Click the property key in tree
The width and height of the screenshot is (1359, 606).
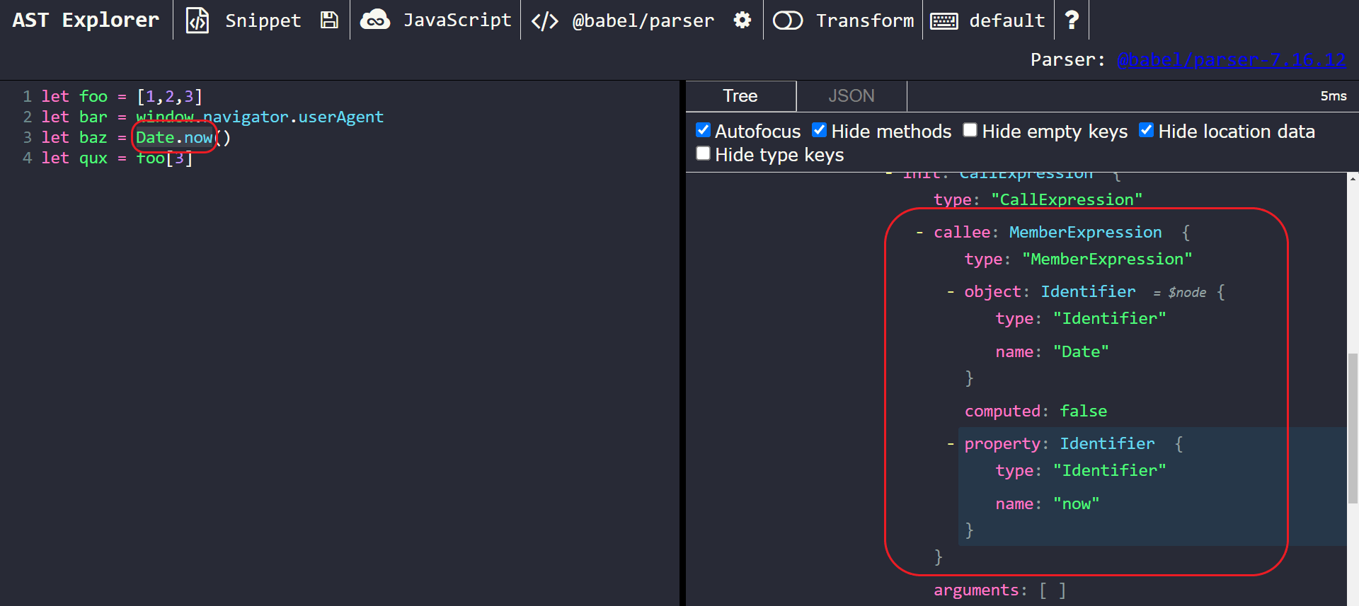pos(1002,444)
